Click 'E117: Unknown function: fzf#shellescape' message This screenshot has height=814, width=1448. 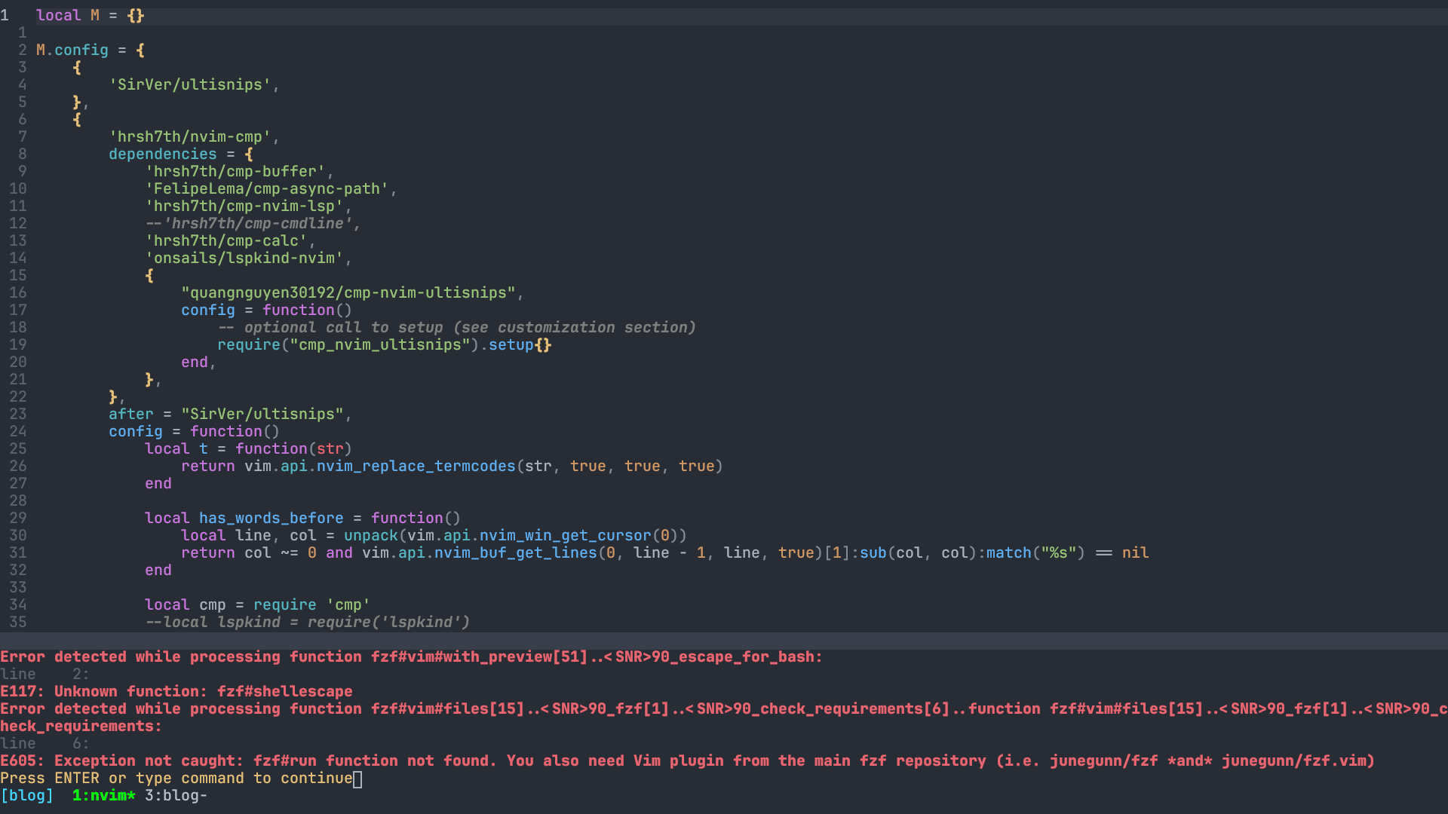pyautogui.click(x=176, y=691)
